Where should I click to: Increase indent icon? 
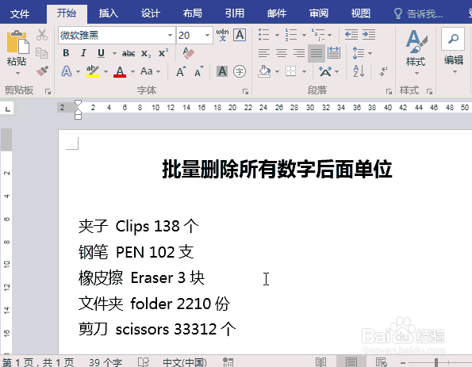[369, 35]
